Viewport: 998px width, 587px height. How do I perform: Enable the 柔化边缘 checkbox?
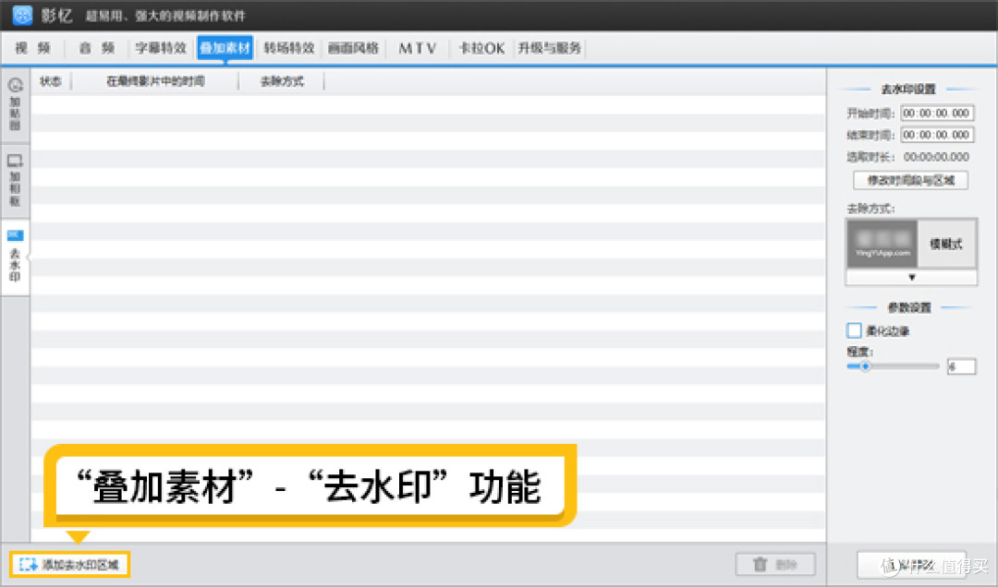[854, 330]
